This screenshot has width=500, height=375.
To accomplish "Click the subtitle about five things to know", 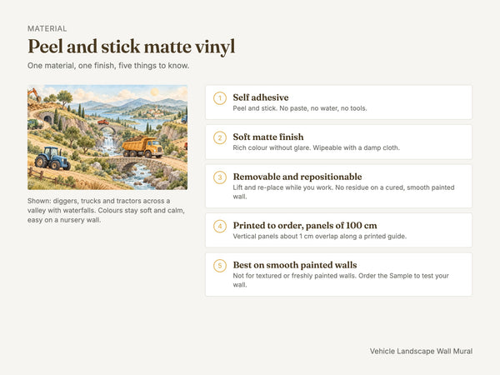I will [x=108, y=66].
